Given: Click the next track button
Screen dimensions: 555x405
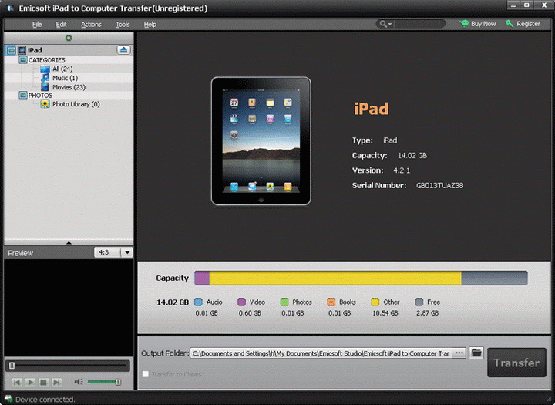Looking at the screenshot, I should tap(56, 382).
